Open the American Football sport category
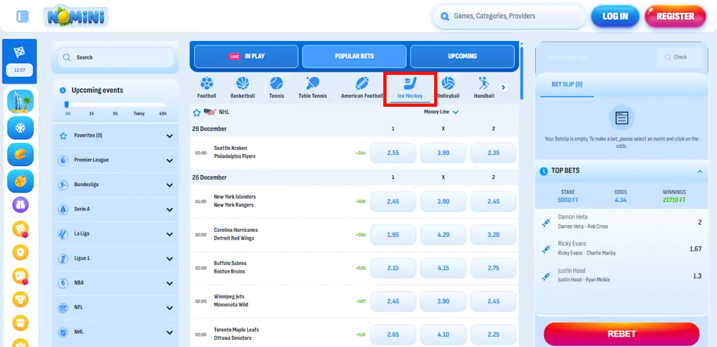This screenshot has height=347, width=717. [x=362, y=88]
